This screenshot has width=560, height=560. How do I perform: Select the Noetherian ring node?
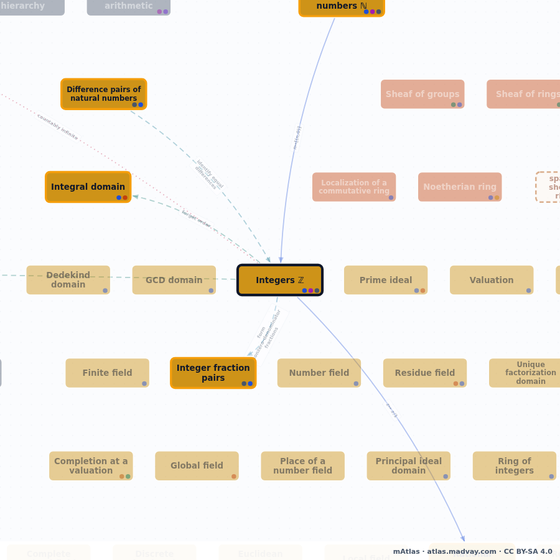[x=460, y=187]
